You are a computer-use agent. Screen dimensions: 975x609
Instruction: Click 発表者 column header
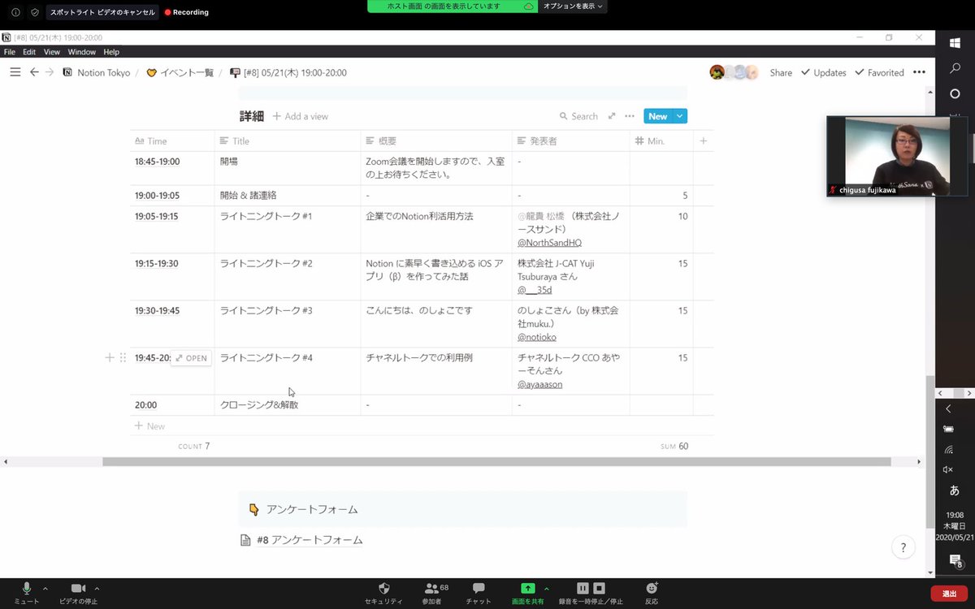pyautogui.click(x=571, y=140)
